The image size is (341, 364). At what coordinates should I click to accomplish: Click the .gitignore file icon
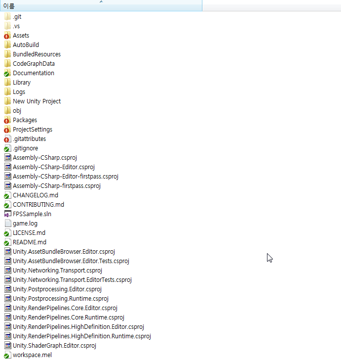[x=7, y=148]
